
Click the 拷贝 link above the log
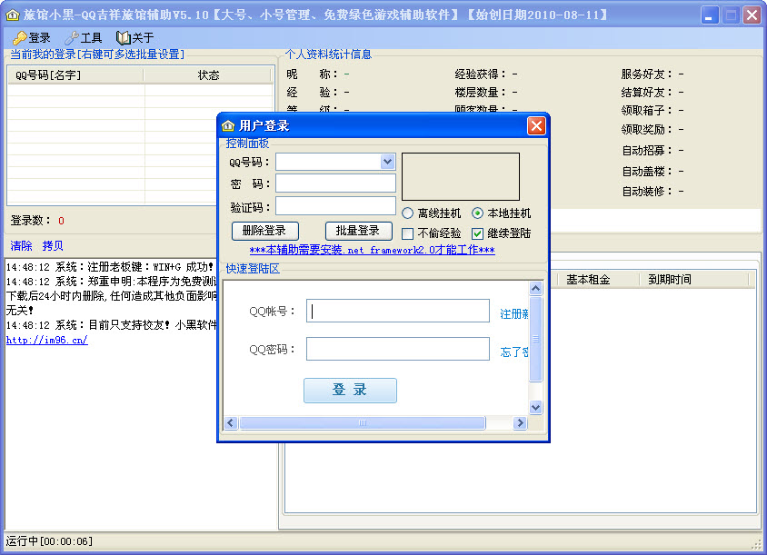pos(53,245)
